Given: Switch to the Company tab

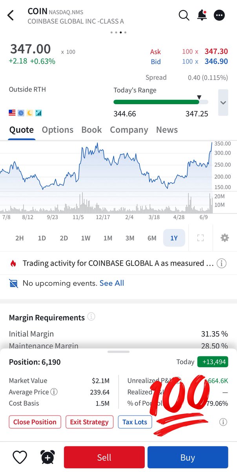Looking at the screenshot, I should tap(129, 130).
